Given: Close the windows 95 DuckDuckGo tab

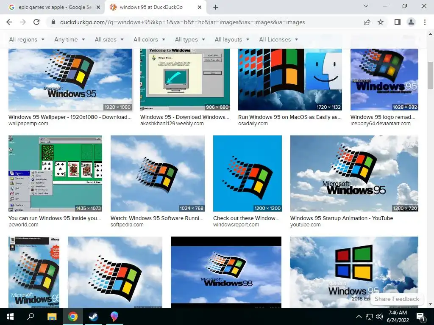Looking at the screenshot, I should 200,8.
